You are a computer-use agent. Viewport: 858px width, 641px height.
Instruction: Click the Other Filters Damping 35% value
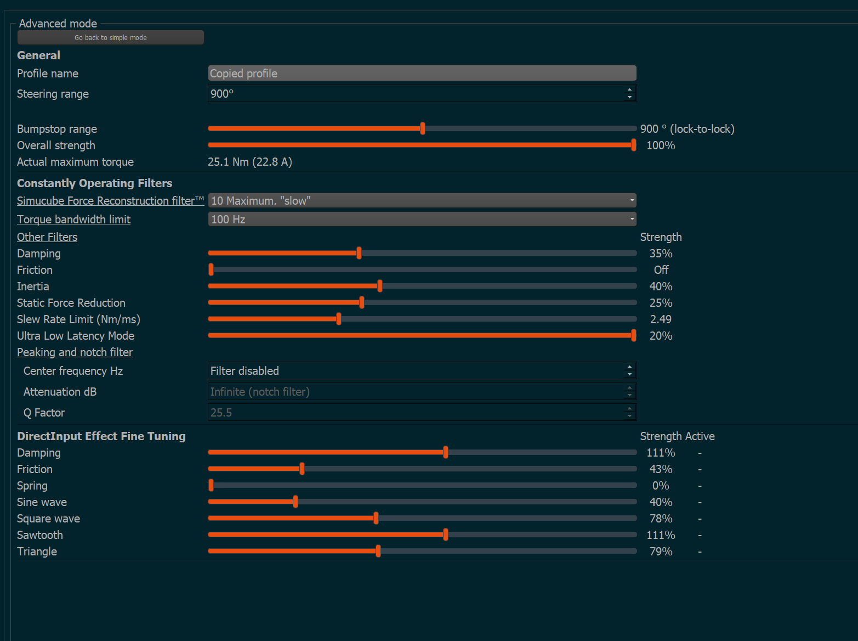661,254
